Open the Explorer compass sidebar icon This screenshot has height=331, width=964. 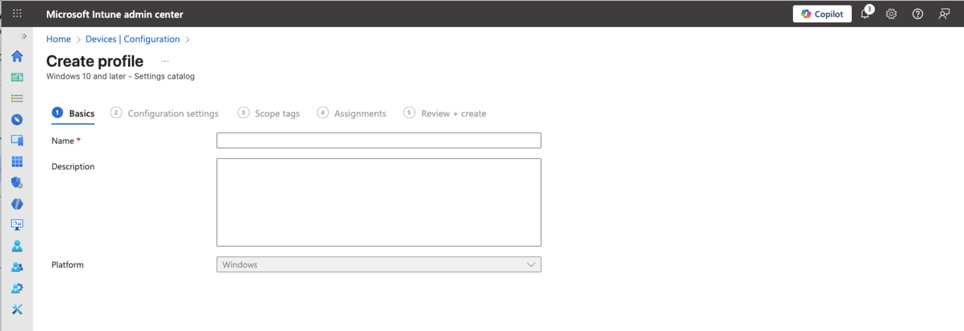(17, 120)
